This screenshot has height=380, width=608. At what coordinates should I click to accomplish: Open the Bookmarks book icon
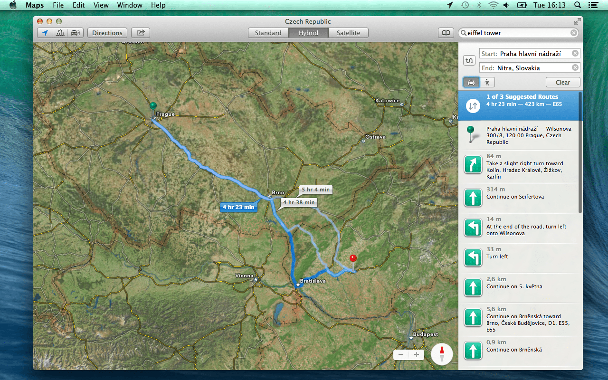click(446, 33)
